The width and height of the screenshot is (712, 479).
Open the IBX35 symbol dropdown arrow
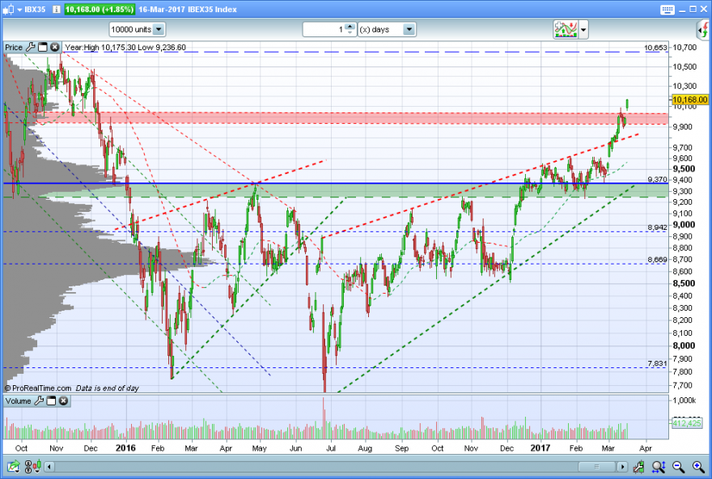tap(19, 10)
